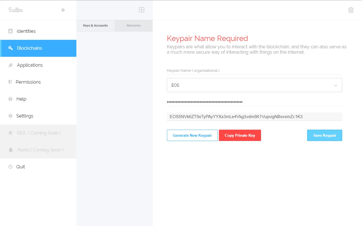Click the Copy Private Key button
The image size is (362, 226).
240,135
